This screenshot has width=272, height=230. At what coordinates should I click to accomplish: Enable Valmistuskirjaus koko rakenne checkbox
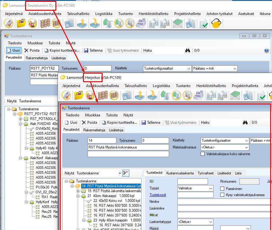(202, 154)
